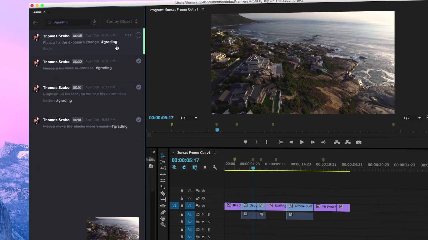The height and width of the screenshot is (240, 428).
Task: Open Frame.io panel menu
Action: coord(49,12)
